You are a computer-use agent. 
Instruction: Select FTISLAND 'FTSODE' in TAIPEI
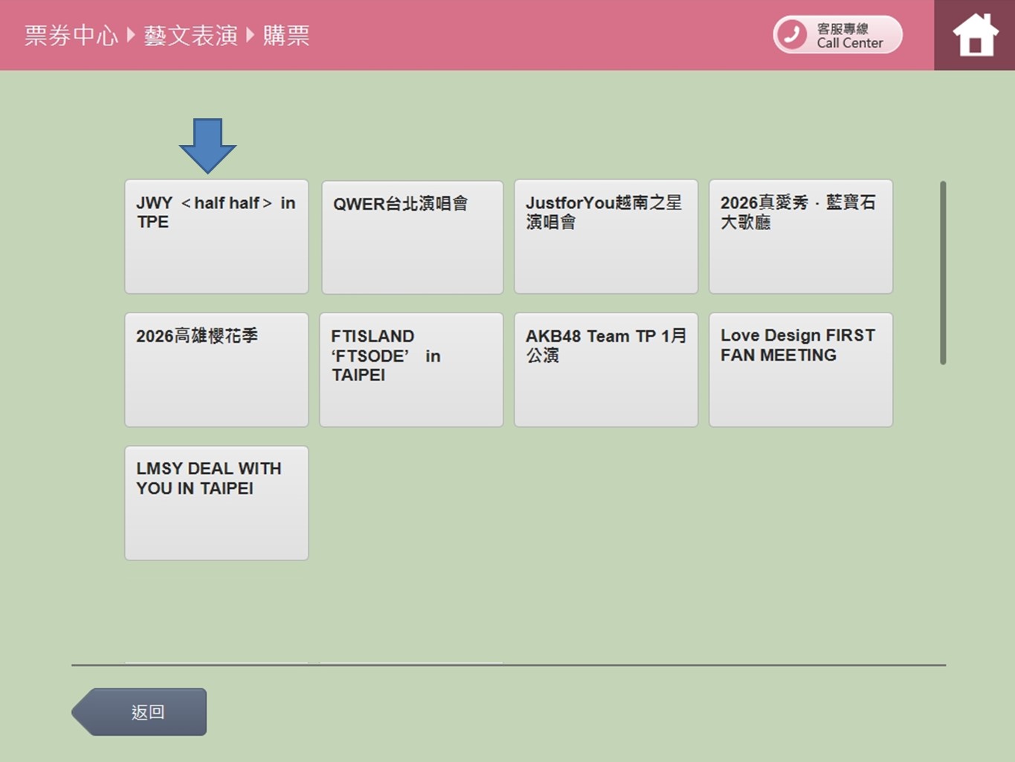point(411,370)
